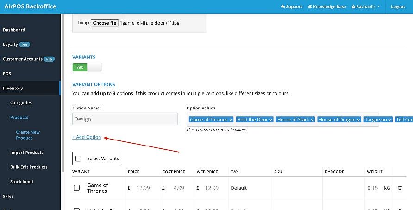Image resolution: width=413 pixels, height=210 pixels.
Task: Open Loyalty Pro in the sidebar
Action: [16, 45]
